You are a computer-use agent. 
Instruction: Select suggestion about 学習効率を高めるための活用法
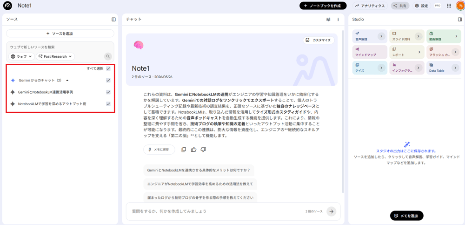pos(200,184)
